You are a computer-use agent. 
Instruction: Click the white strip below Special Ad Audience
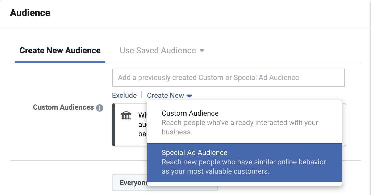tap(244, 184)
